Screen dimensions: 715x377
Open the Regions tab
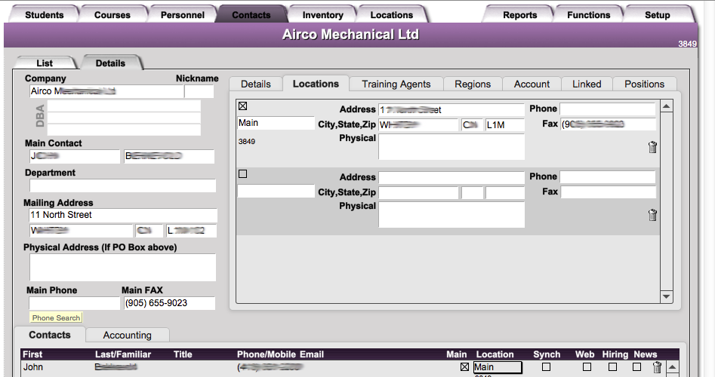[x=473, y=84]
